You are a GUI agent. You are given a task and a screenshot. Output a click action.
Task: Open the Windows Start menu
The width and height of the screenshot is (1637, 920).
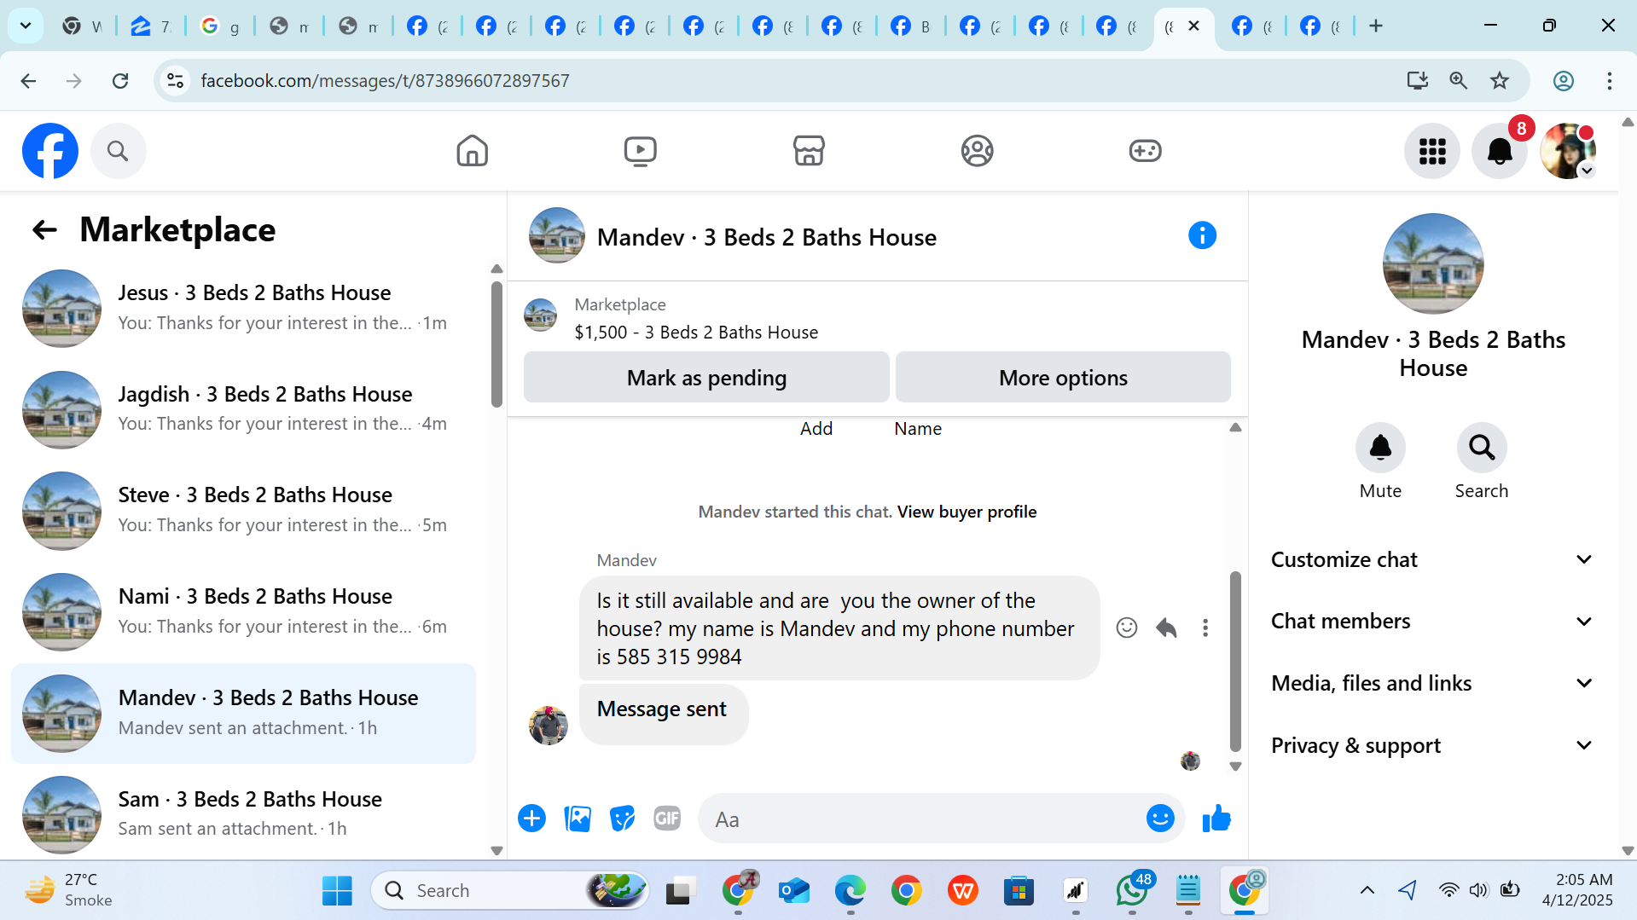pyautogui.click(x=337, y=891)
